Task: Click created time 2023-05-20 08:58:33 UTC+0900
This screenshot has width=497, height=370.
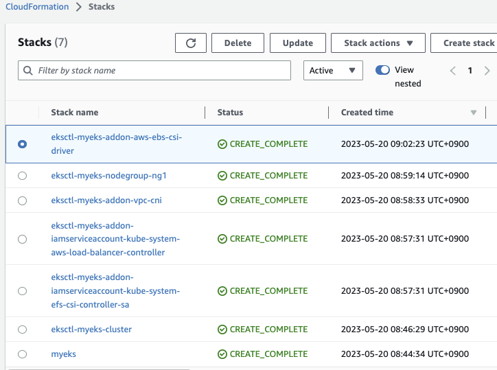Action: [405, 200]
